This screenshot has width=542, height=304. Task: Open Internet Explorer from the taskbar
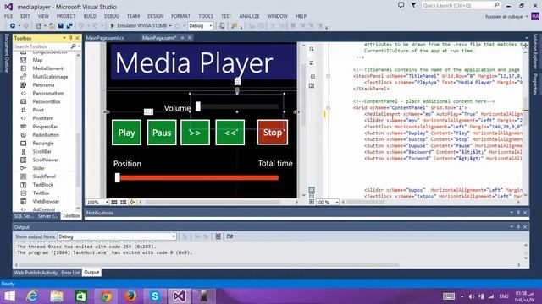click(x=32, y=296)
